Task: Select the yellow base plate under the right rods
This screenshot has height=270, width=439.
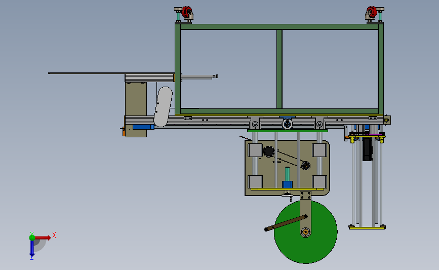Action: [367, 228]
